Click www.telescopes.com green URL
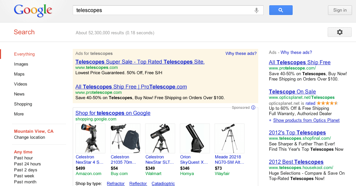The image size is (356, 186). pyautogui.click(x=96, y=68)
